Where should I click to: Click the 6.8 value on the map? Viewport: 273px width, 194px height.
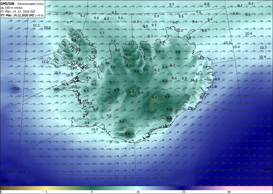tap(96, 109)
